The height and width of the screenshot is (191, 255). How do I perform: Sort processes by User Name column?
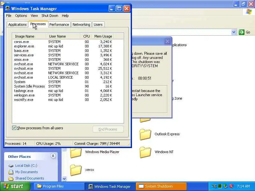click(x=63, y=36)
